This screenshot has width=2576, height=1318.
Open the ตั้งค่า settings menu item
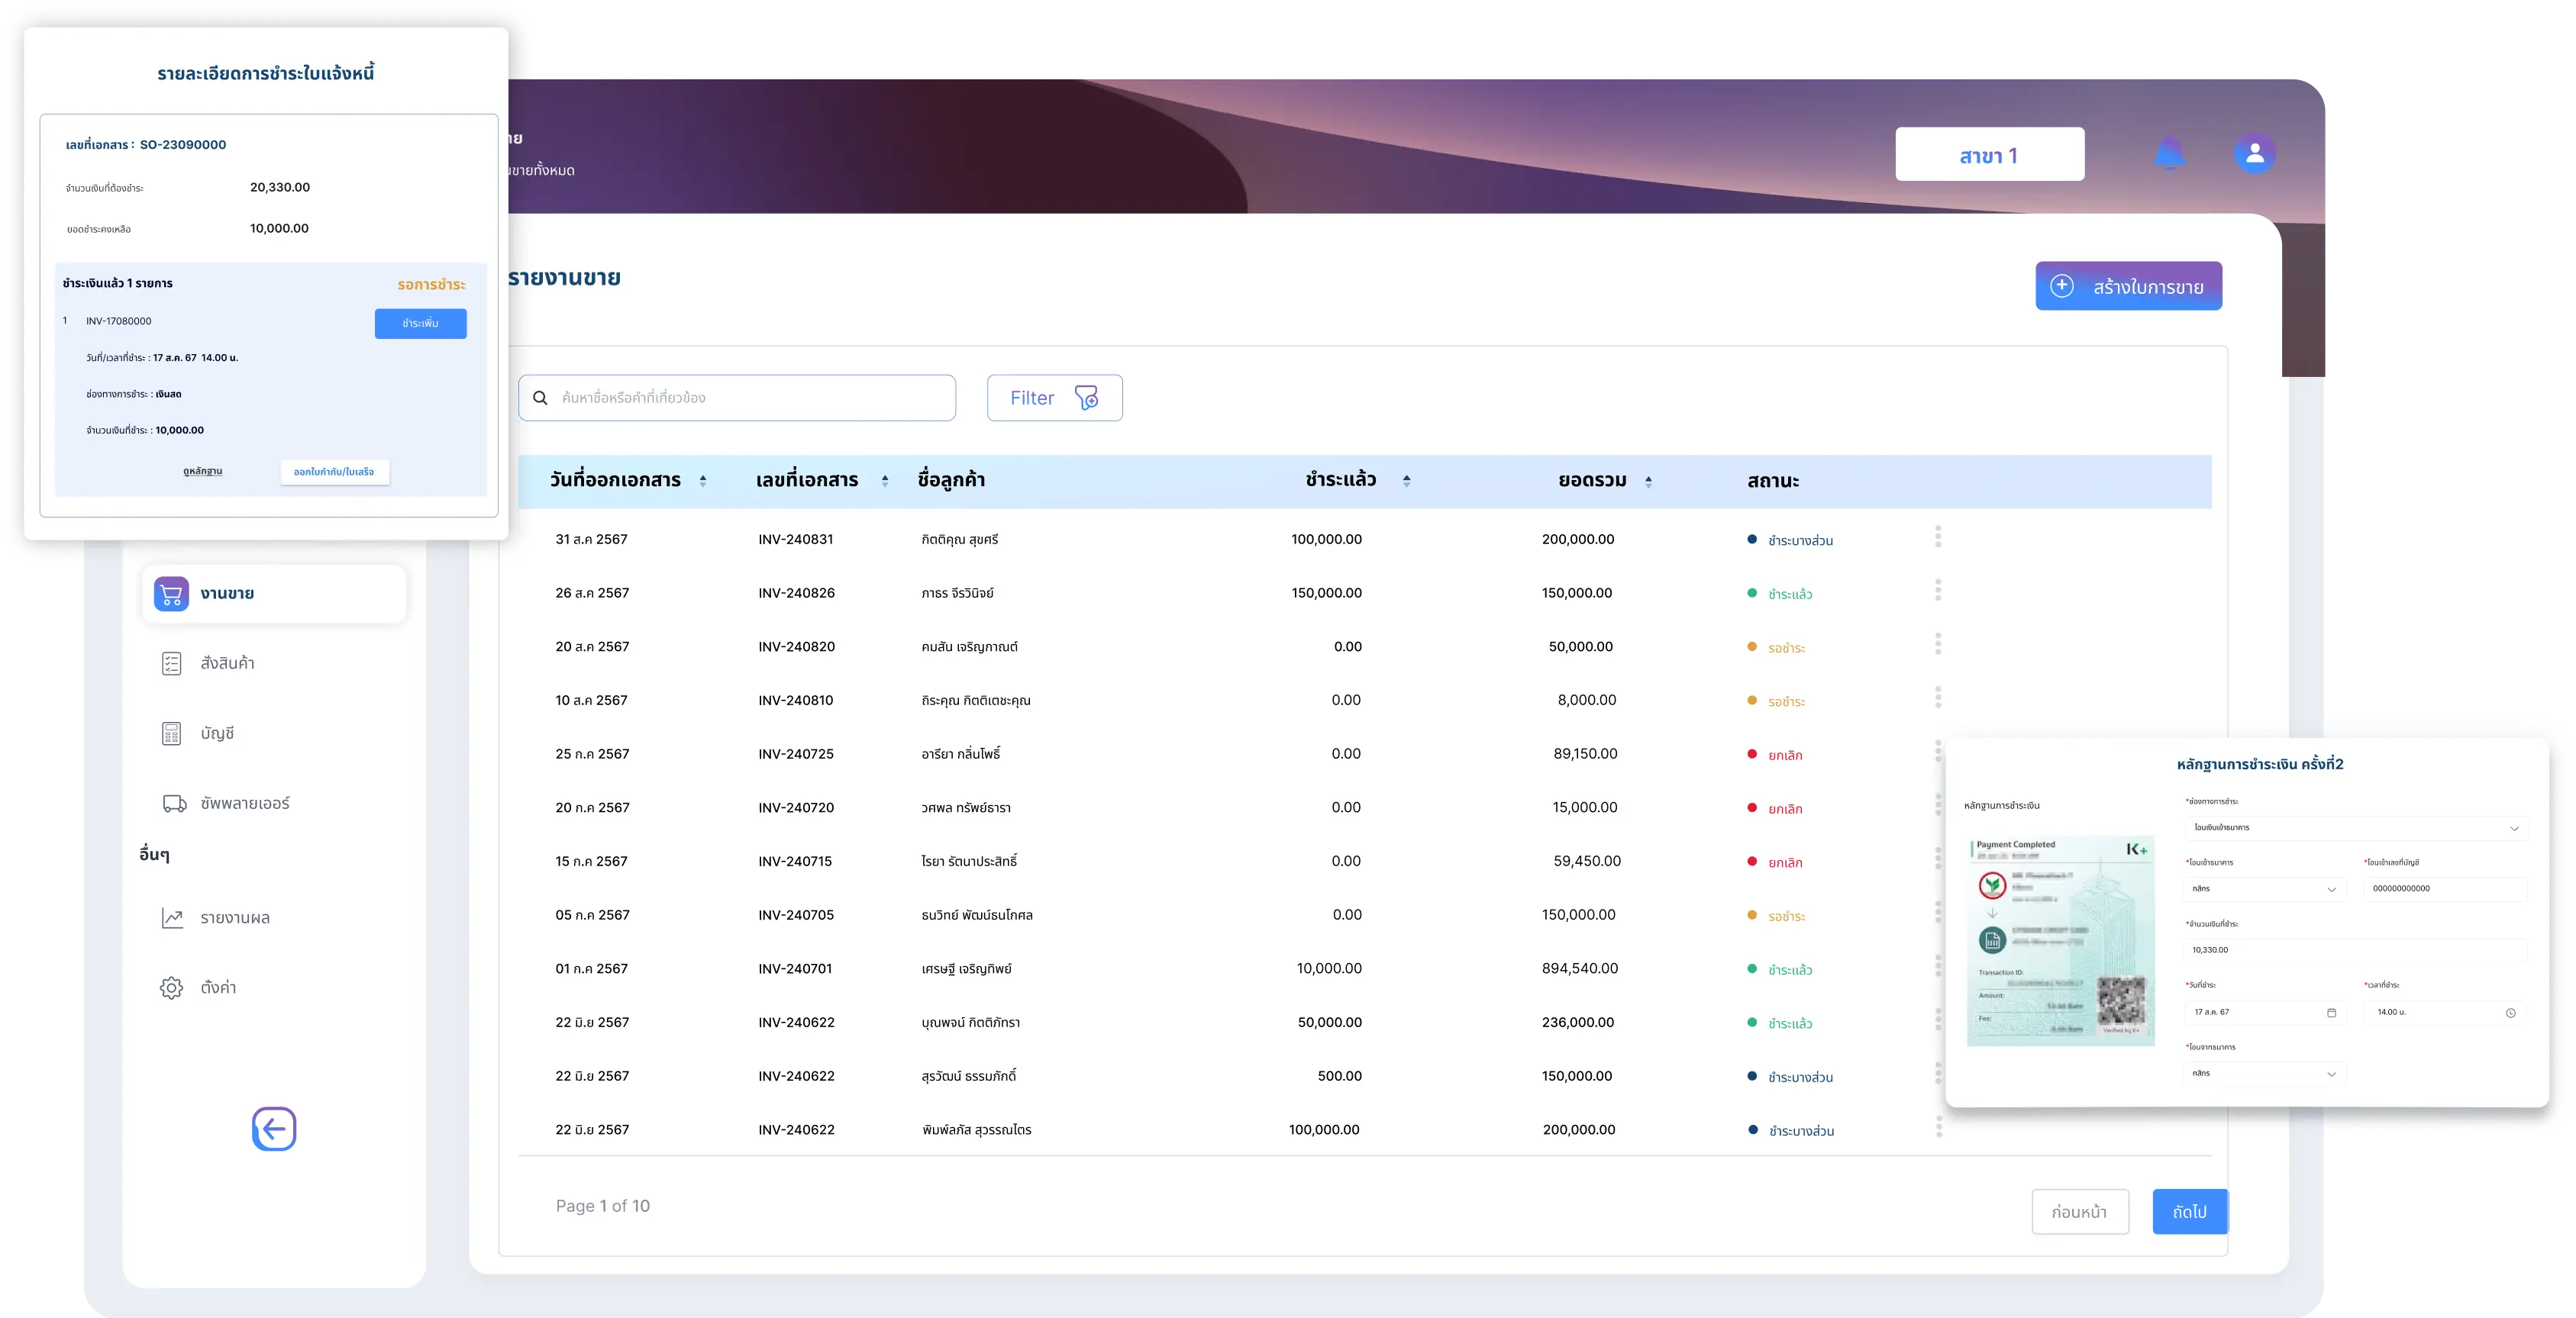(218, 988)
